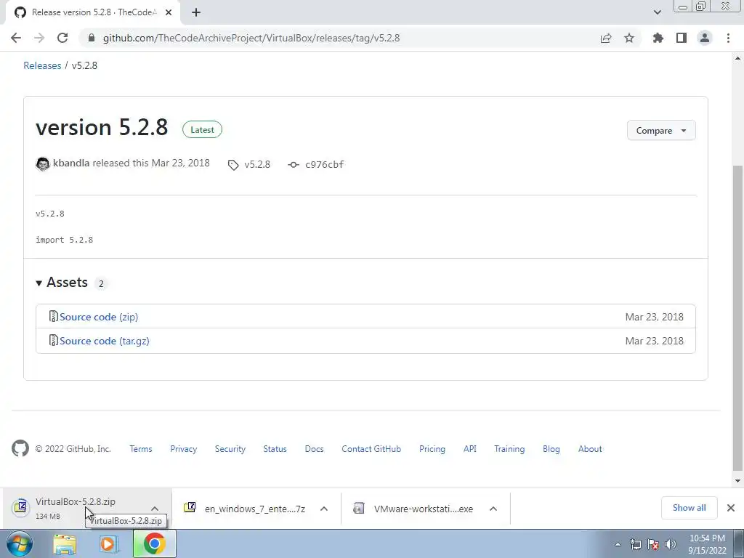744x558 pixels.
Task: Open Windows Media Player from taskbar
Action: tap(108, 544)
